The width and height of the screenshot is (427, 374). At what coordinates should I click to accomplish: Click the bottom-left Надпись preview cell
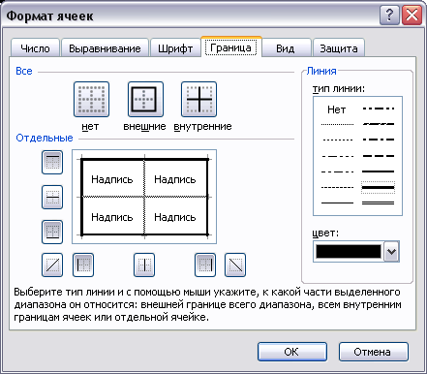point(113,216)
